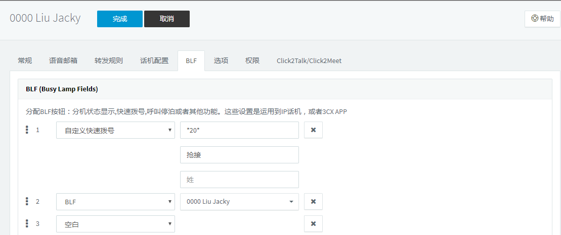Open the 0000 Liu Jacky extension dropdown
Viewport: 561px width, 235px height.
239,202
